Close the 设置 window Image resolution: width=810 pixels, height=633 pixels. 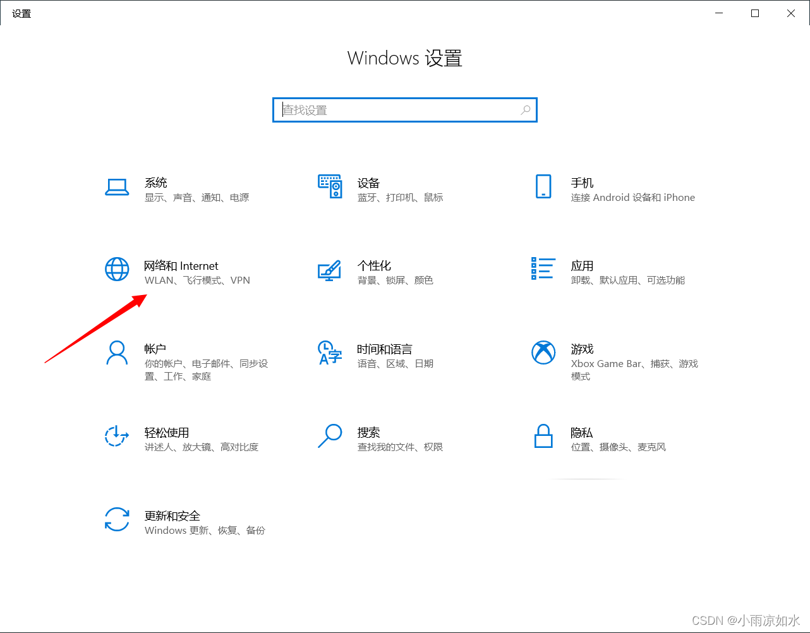tap(791, 13)
